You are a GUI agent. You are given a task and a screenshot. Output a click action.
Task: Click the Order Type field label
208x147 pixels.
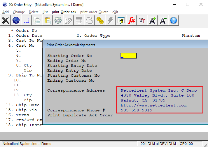pos(97,36)
